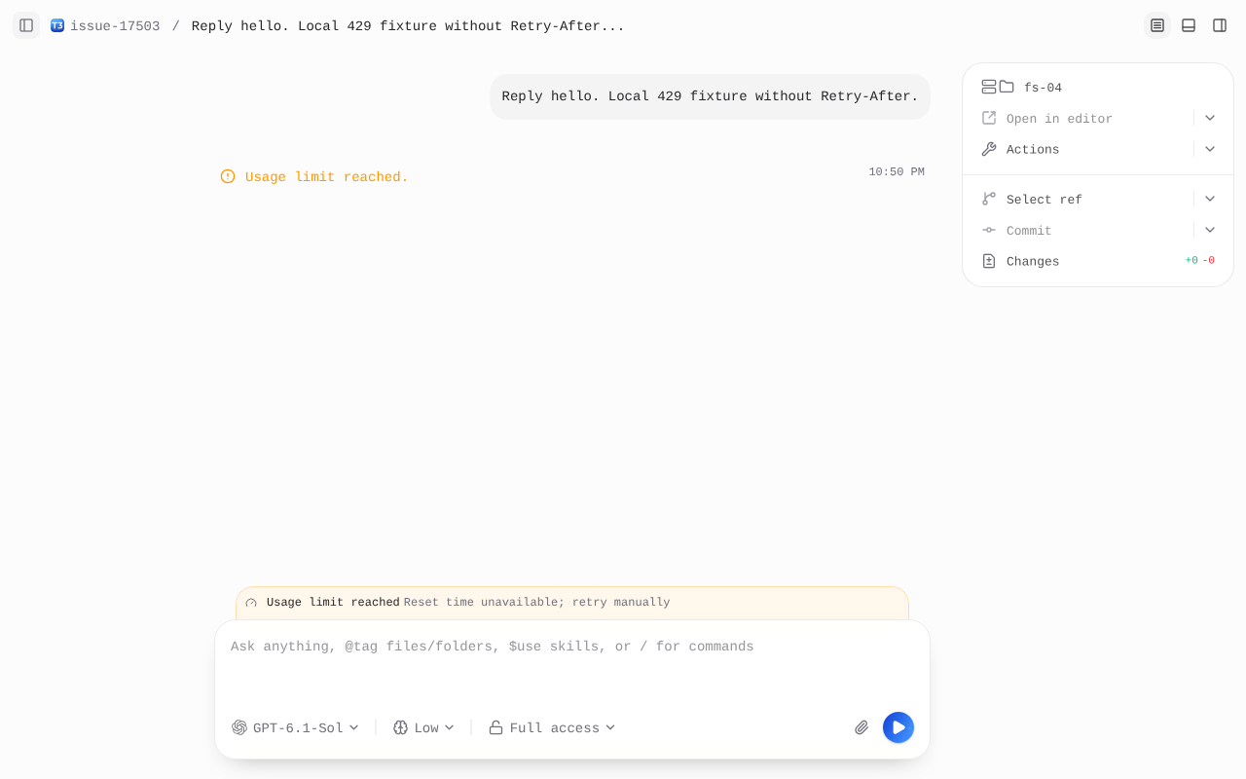Expand the Select ref dropdown chevron
This screenshot has width=1246, height=779.
point(1210,199)
